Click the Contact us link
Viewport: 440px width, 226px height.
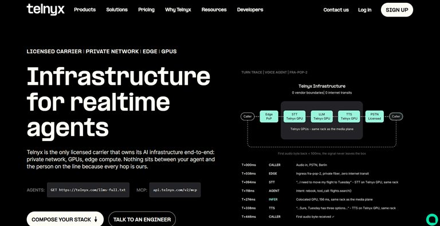click(336, 10)
